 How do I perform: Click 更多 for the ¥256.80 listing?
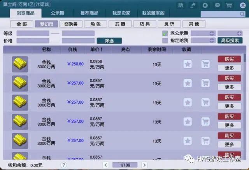pos(229,68)
